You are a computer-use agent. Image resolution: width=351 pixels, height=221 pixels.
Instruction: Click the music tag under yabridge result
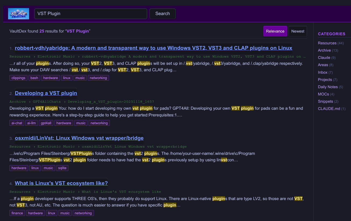(80, 78)
